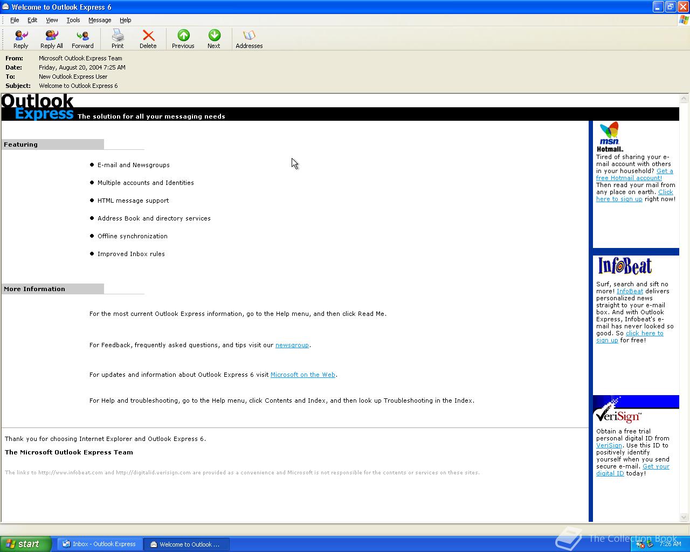The width and height of the screenshot is (690, 552).
Task: Open the Help menu
Action: 126,20
